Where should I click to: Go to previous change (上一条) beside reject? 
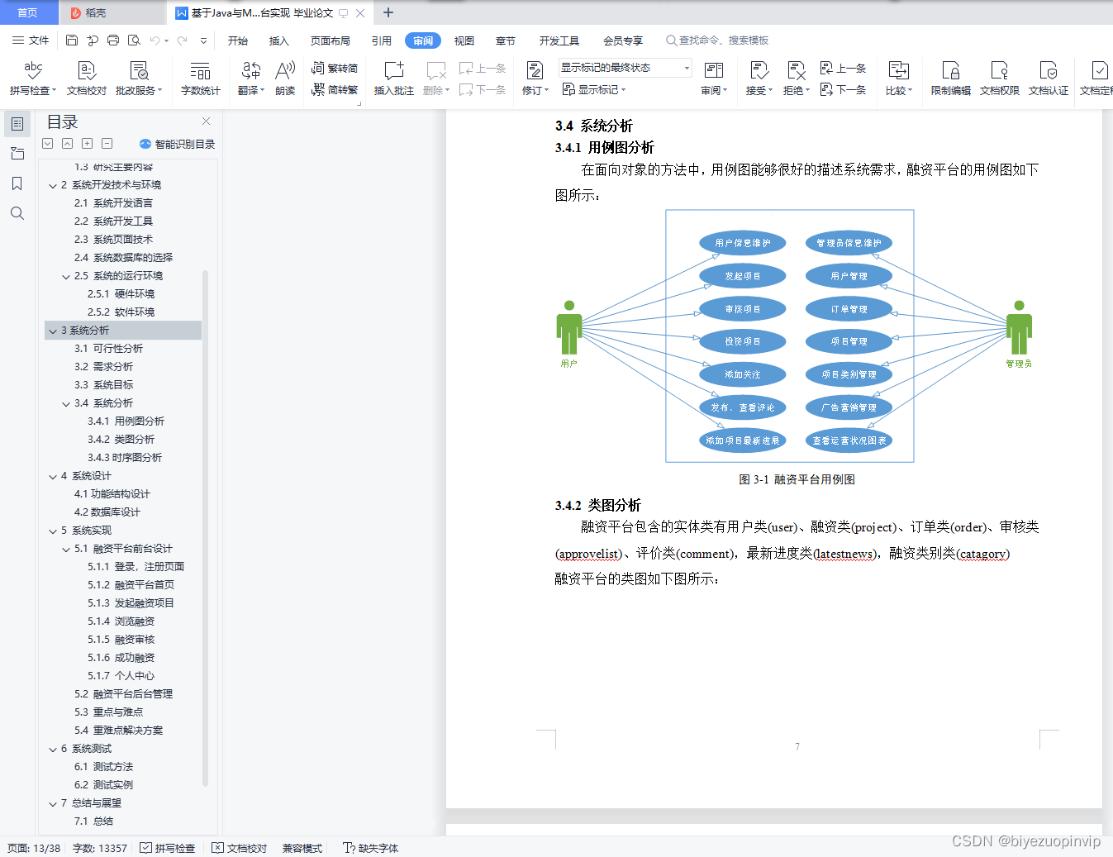[x=843, y=68]
